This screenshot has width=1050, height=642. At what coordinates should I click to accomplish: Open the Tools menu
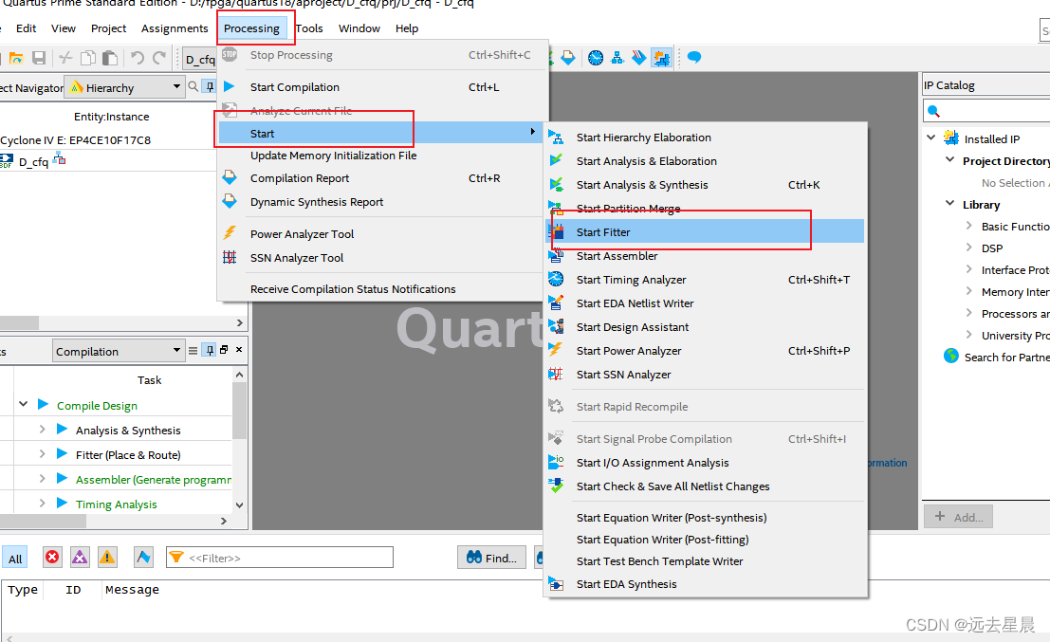[309, 28]
